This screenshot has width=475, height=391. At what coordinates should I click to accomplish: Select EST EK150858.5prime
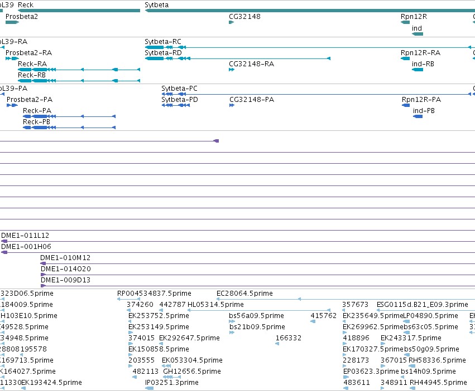coord(131,355)
